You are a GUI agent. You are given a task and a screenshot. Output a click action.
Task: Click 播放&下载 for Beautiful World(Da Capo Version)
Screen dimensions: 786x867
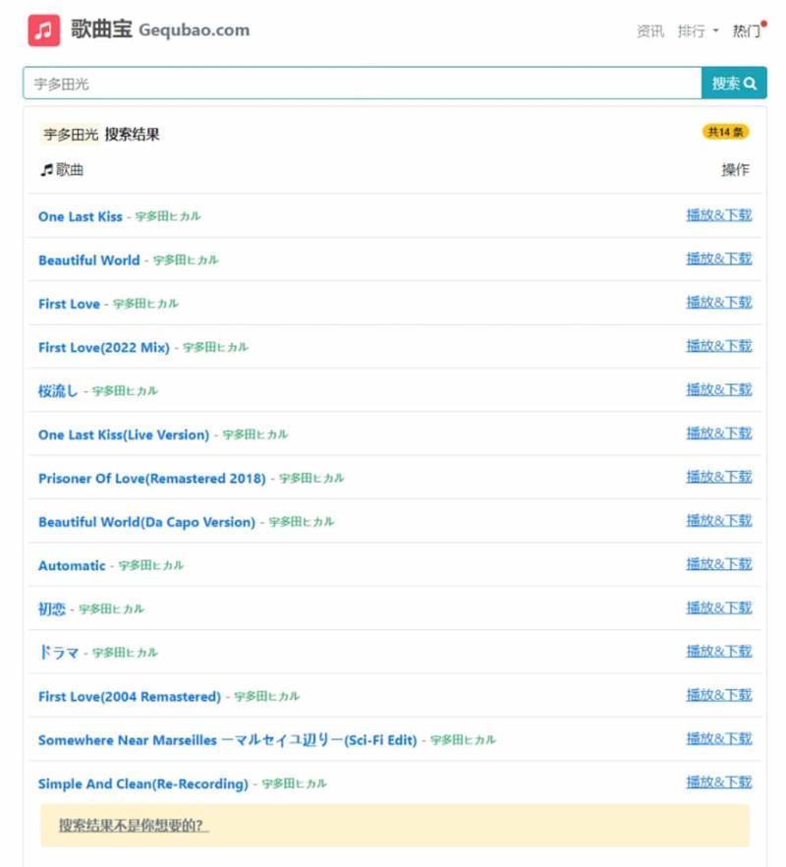719,521
